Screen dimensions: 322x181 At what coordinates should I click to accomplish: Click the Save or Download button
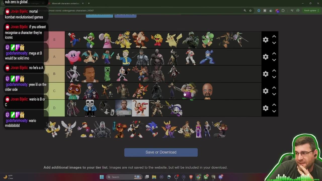click(161, 152)
